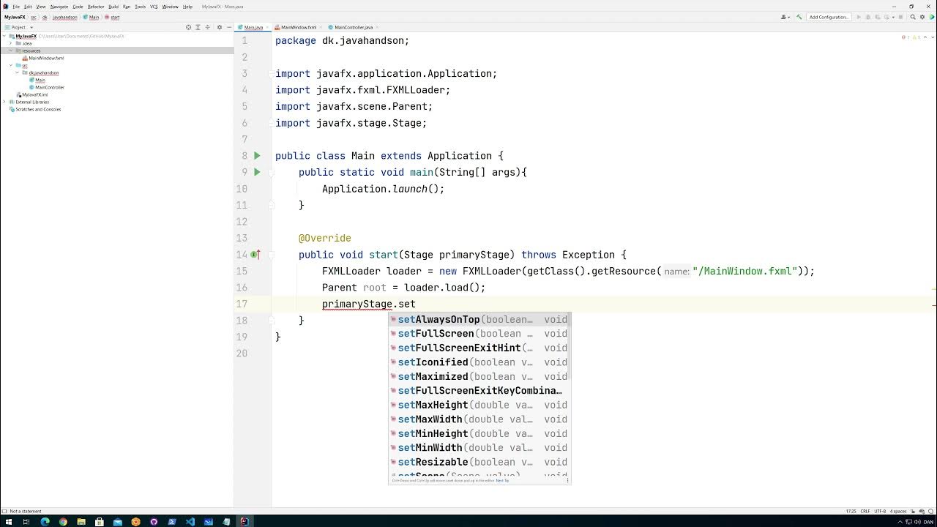Click Collapse All in Project panel
Viewport: 937px width, 527px height.
pyautogui.click(x=207, y=27)
